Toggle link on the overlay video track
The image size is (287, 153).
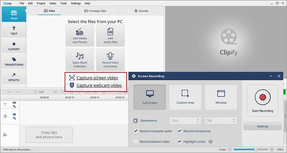tap(14, 118)
